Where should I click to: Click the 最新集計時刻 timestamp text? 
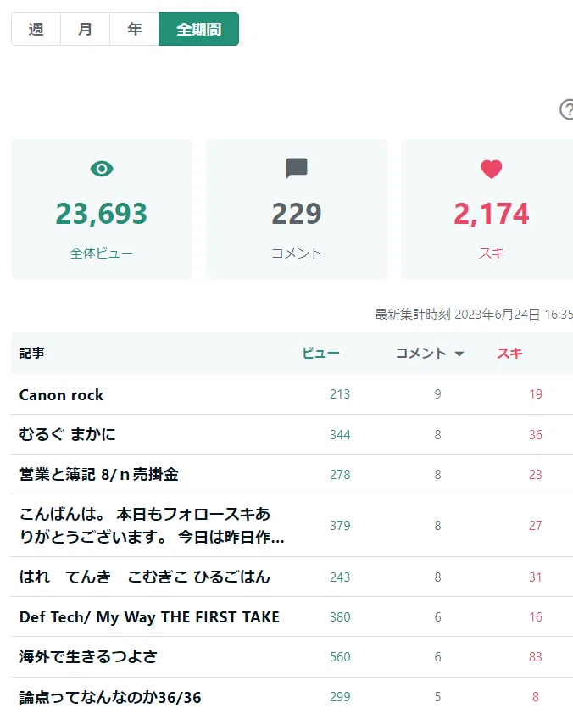(474, 315)
